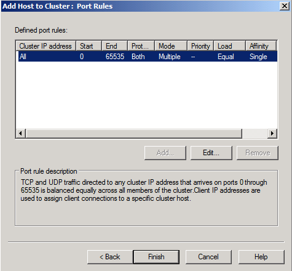
Task: Click the disabled Add button
Action: point(165,153)
